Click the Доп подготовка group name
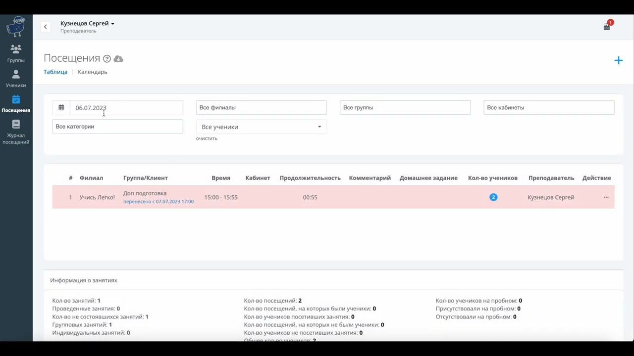 pos(145,193)
